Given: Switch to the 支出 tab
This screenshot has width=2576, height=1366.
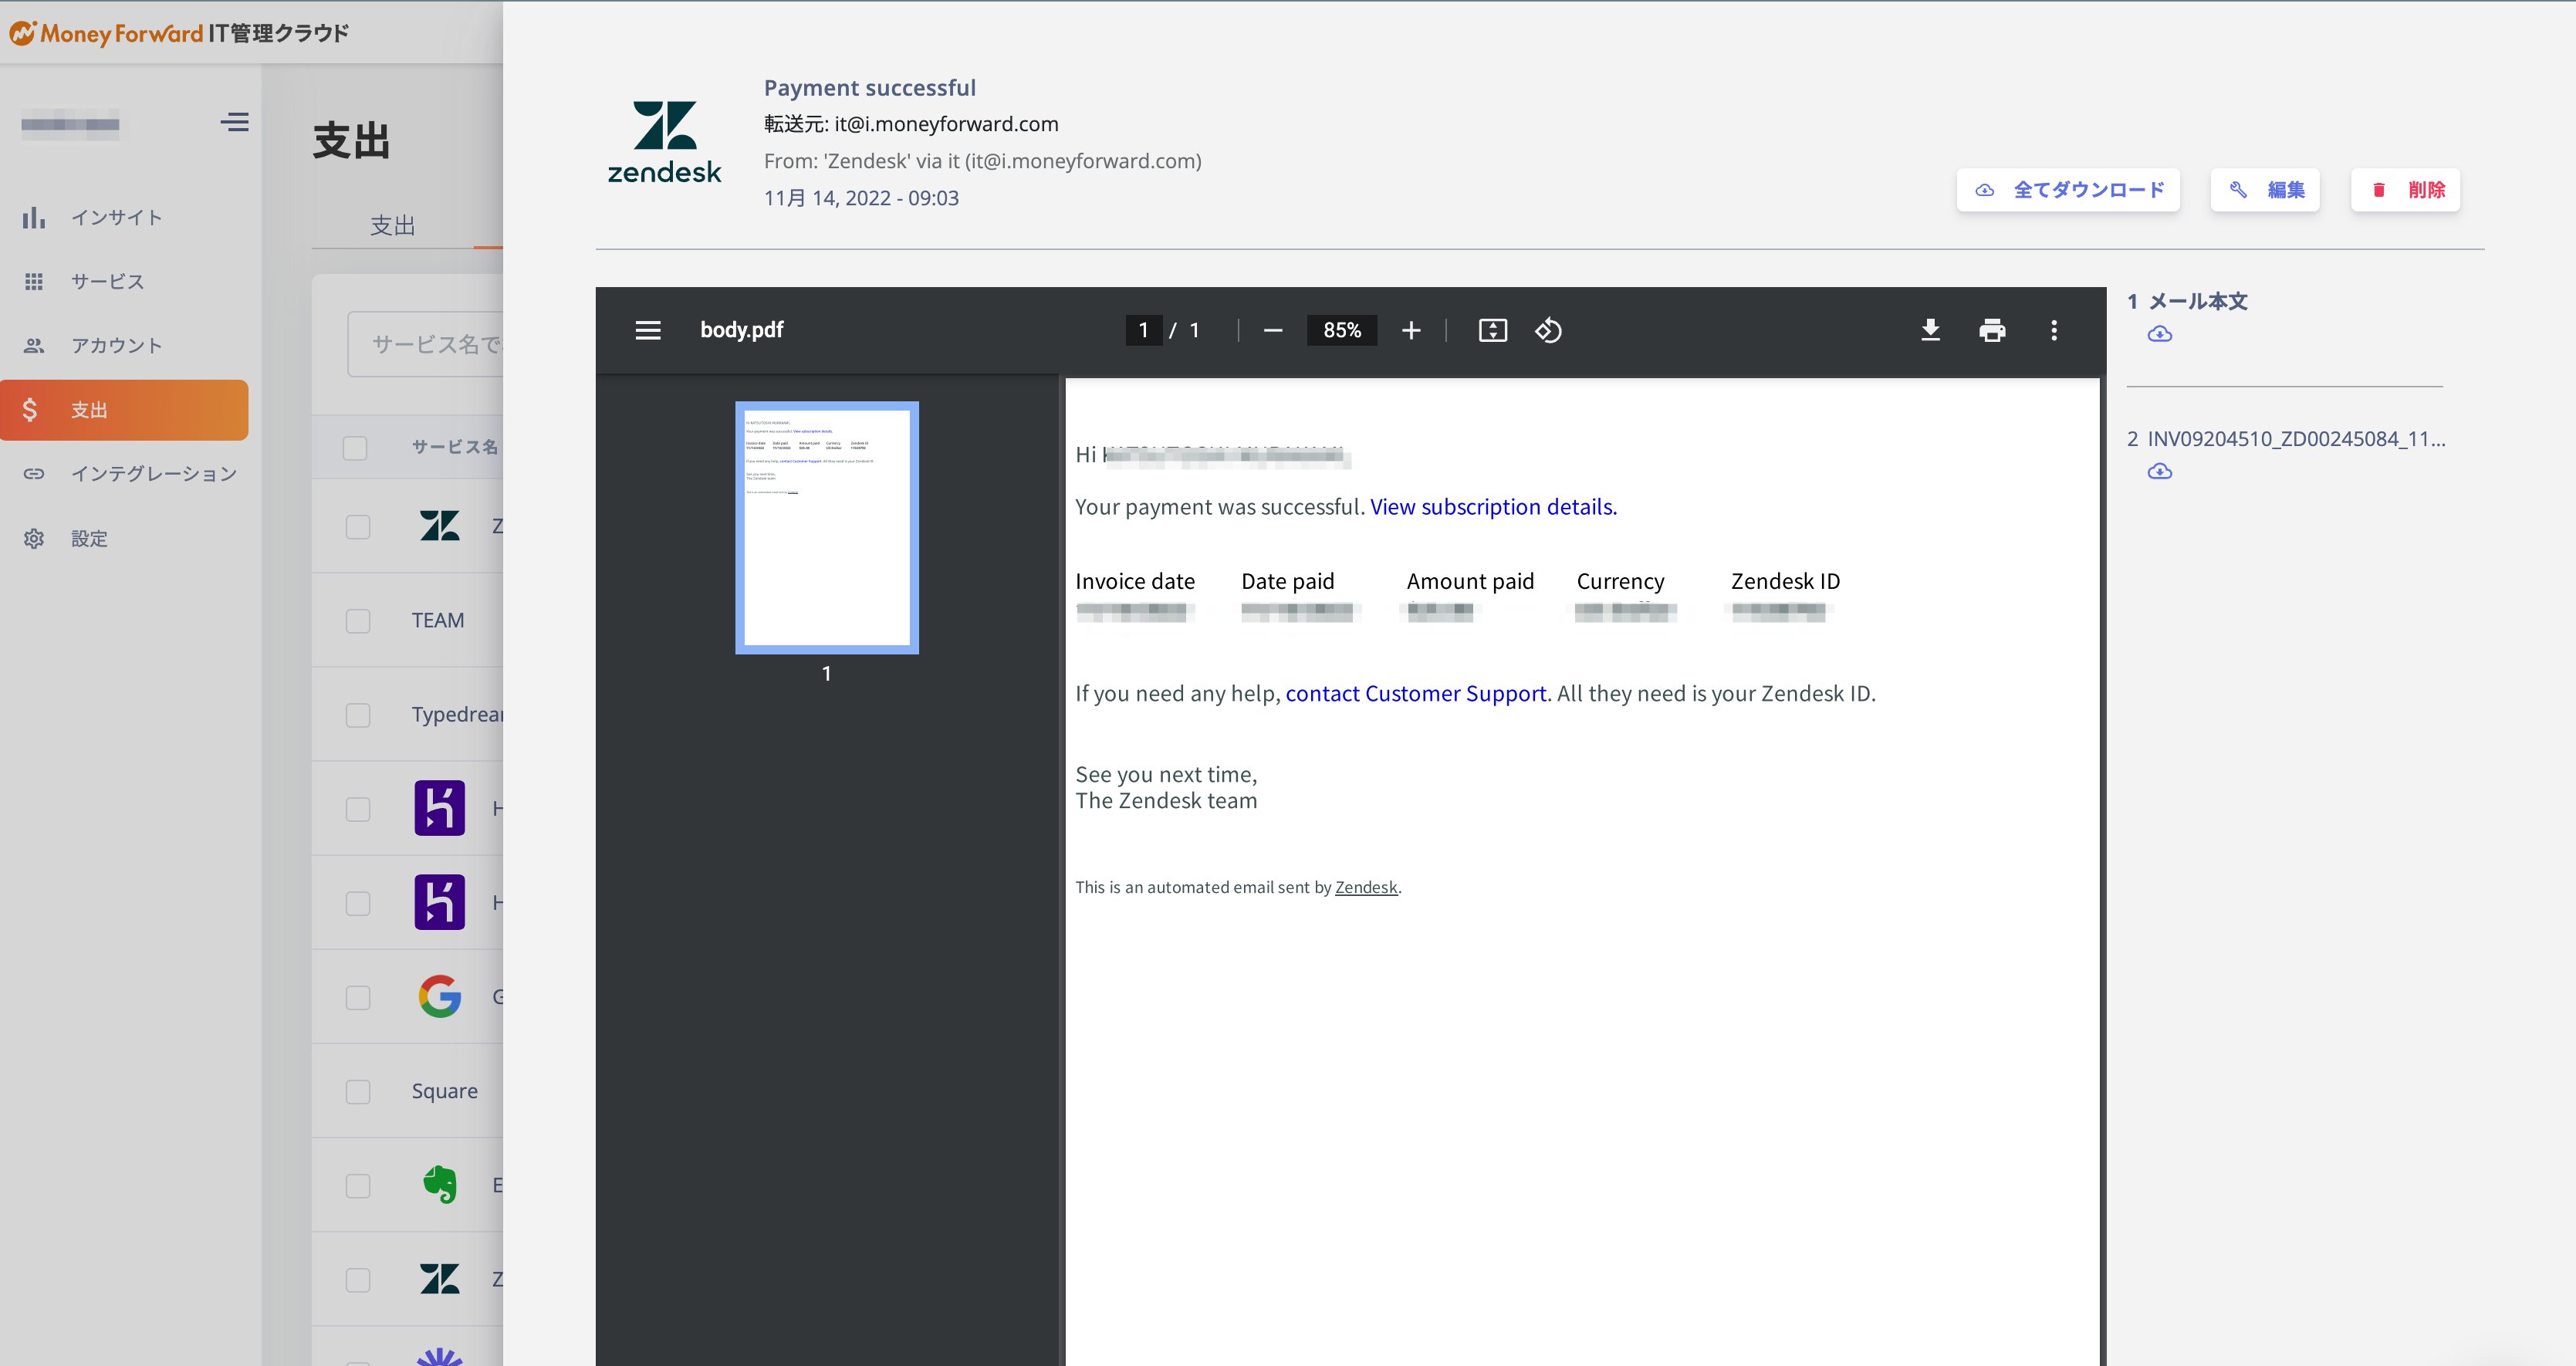Looking at the screenshot, I should pos(392,225).
